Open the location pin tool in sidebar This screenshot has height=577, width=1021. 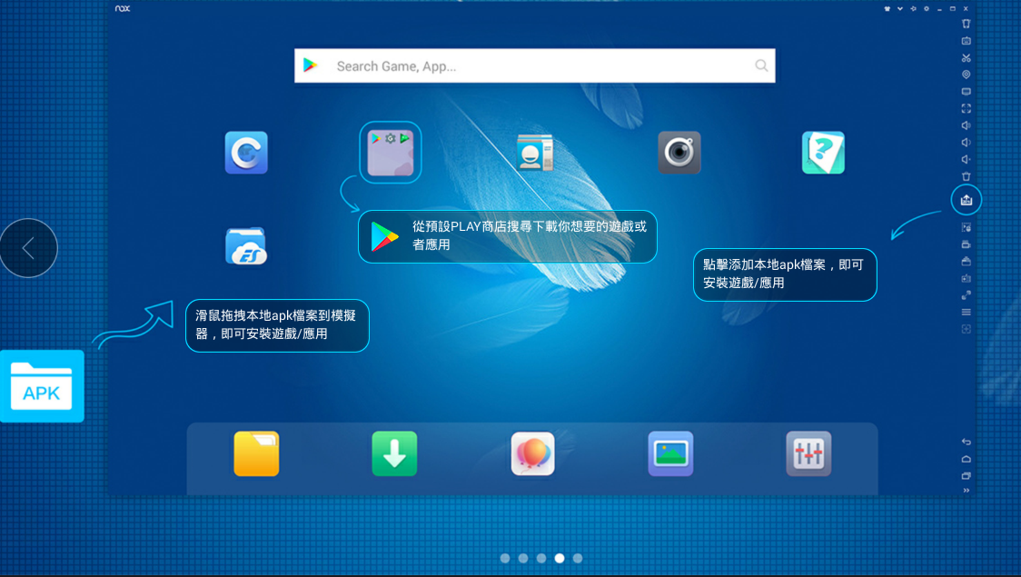(x=966, y=75)
